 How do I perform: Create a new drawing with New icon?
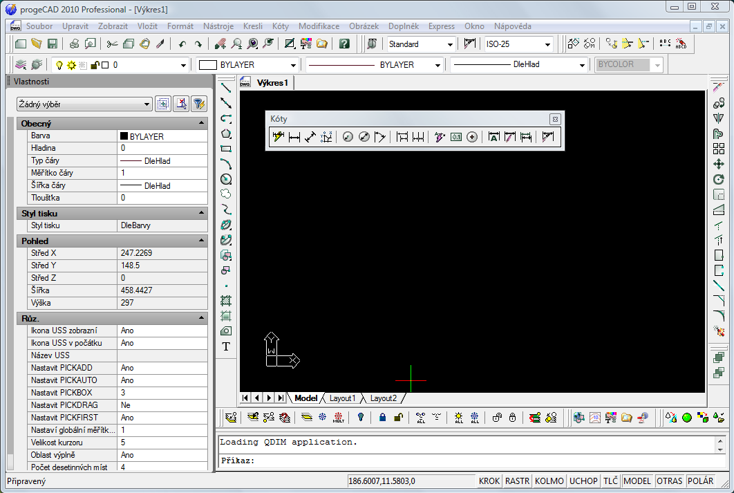20,44
